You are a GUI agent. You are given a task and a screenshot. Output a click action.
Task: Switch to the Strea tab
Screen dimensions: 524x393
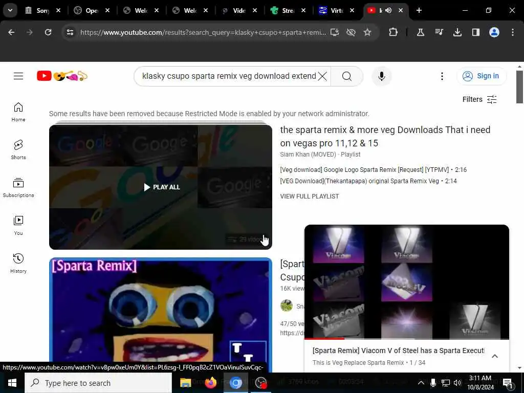(288, 10)
